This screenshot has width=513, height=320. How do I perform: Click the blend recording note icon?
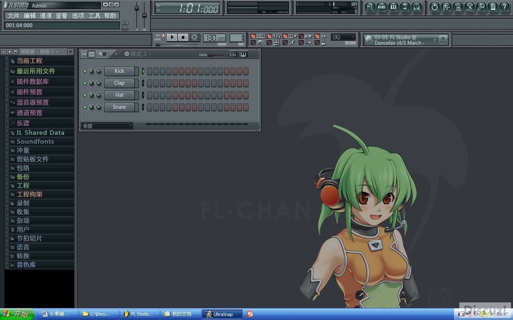pyautogui.click(x=293, y=36)
